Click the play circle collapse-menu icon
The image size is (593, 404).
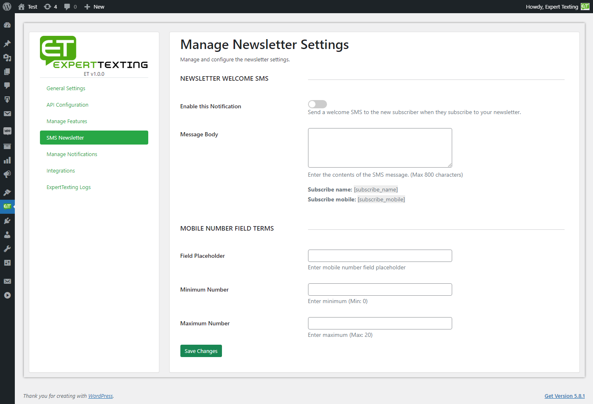coord(7,295)
